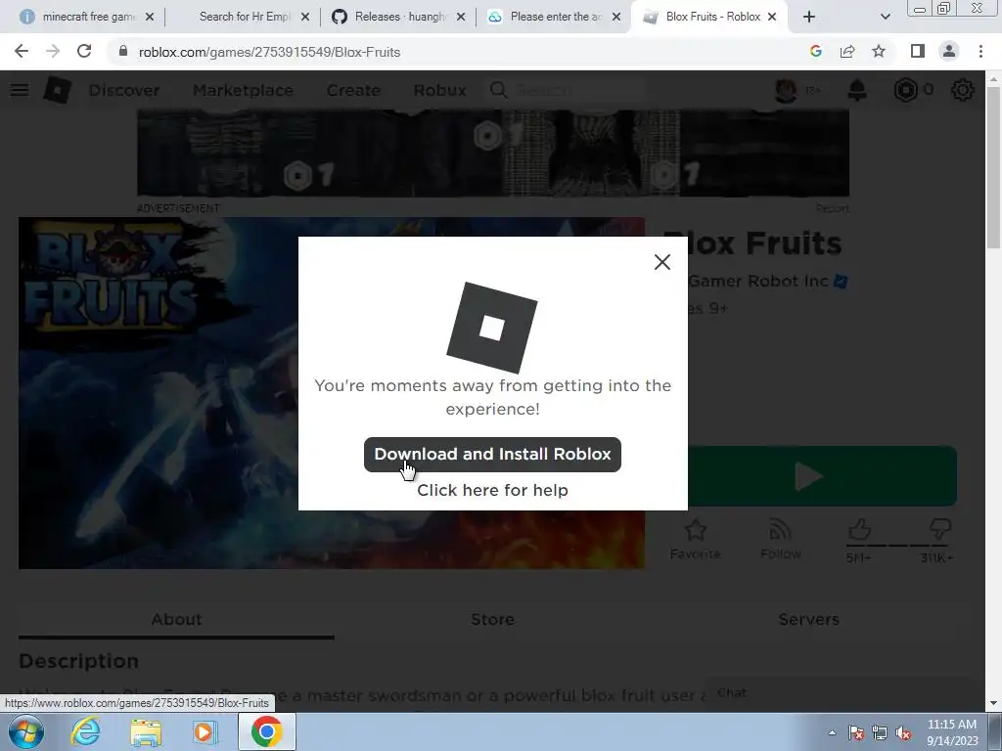
Task: Select the Store tab
Action: pyautogui.click(x=492, y=619)
